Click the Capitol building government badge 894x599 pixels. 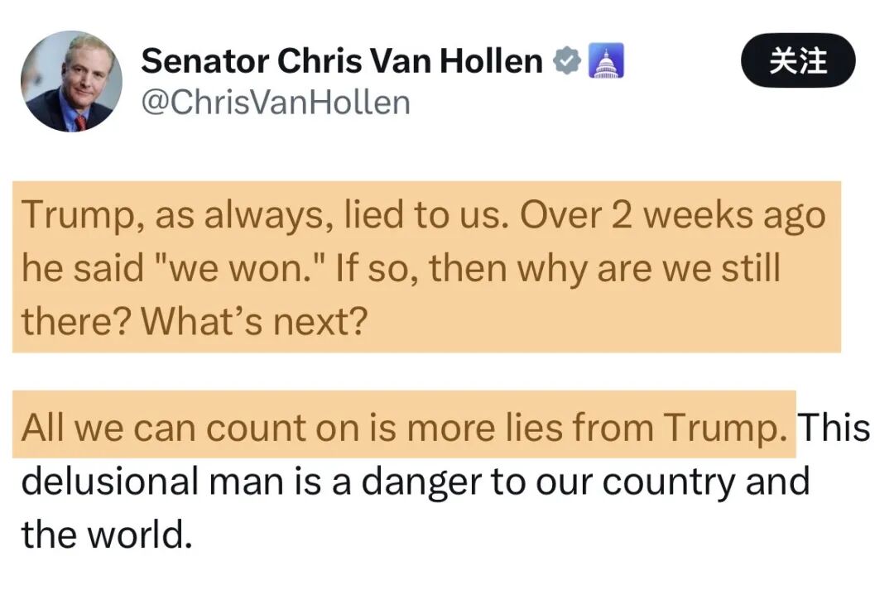pyautogui.click(x=605, y=61)
